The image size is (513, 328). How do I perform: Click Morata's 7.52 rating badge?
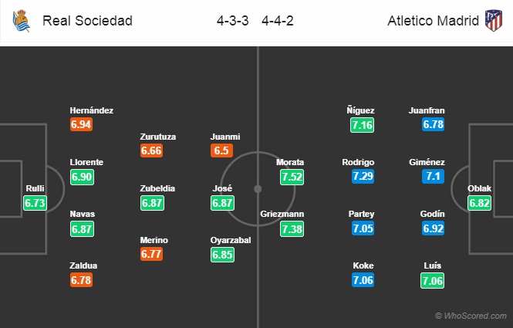point(291,178)
